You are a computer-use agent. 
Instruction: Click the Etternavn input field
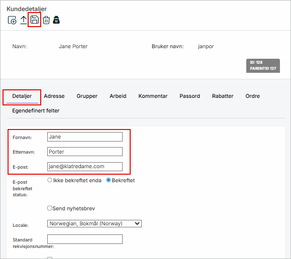click(85, 152)
